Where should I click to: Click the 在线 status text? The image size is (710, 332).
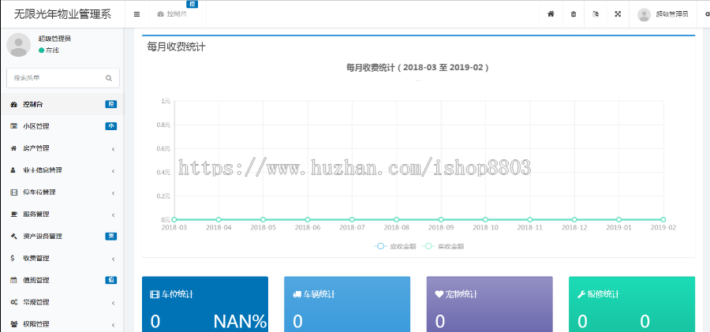coord(53,50)
